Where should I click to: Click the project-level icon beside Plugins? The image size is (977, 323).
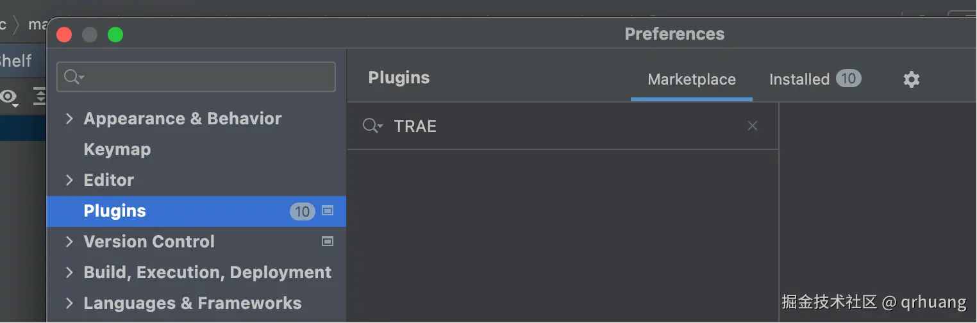click(x=328, y=210)
